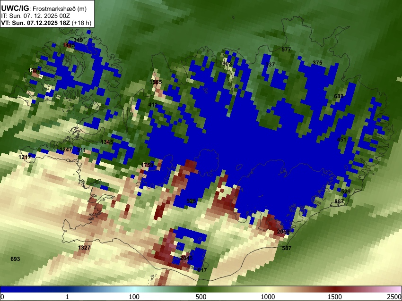Select the 349 value in the Westfjords
Image resolution: width=402 pixels, height=301 pixels.
(78, 40)
